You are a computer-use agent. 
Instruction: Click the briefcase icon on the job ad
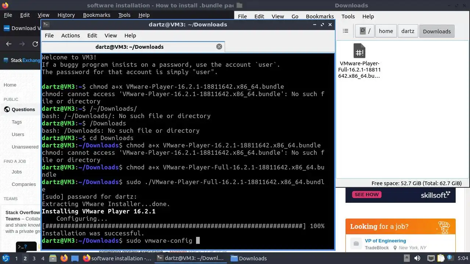[356, 244]
